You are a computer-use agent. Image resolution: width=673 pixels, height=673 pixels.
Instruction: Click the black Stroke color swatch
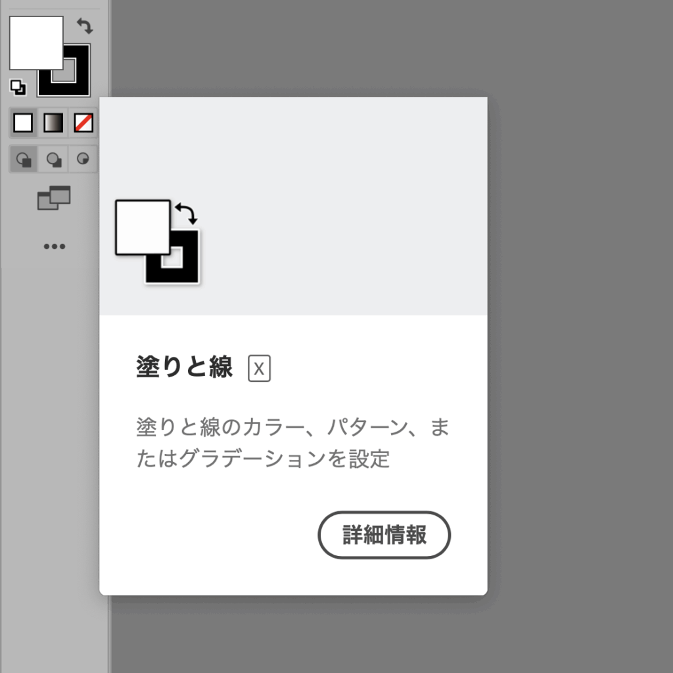click(76, 83)
